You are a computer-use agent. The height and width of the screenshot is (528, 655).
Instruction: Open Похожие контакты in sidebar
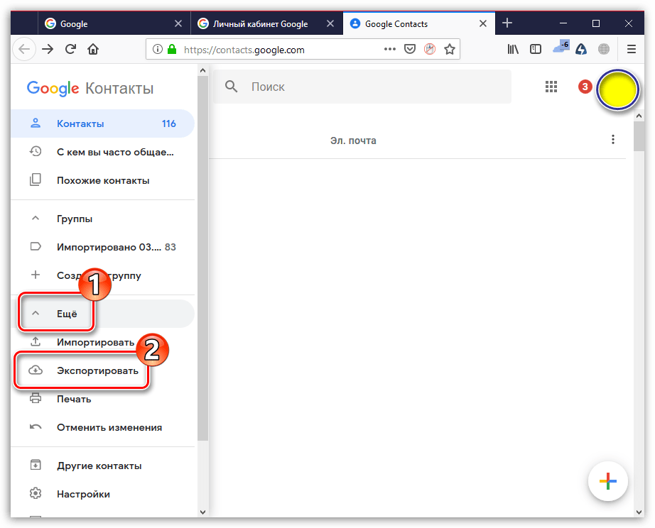[x=103, y=180]
